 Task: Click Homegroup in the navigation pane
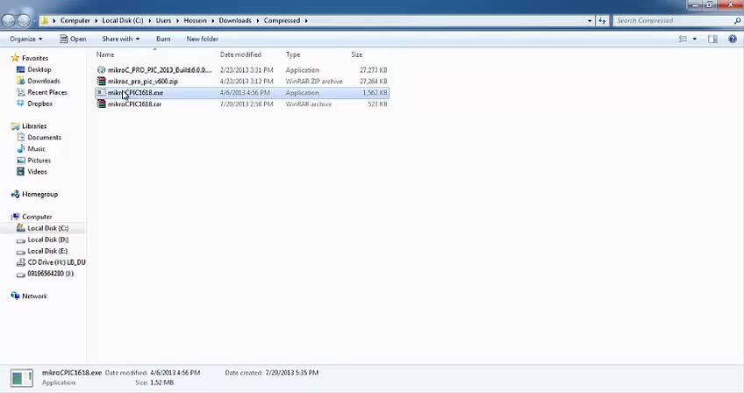click(39, 194)
